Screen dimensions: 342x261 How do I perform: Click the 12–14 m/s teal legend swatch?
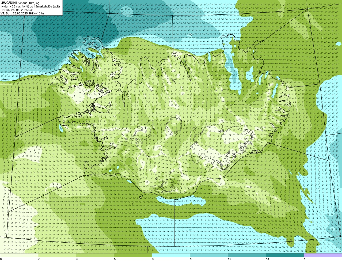click(247, 255)
